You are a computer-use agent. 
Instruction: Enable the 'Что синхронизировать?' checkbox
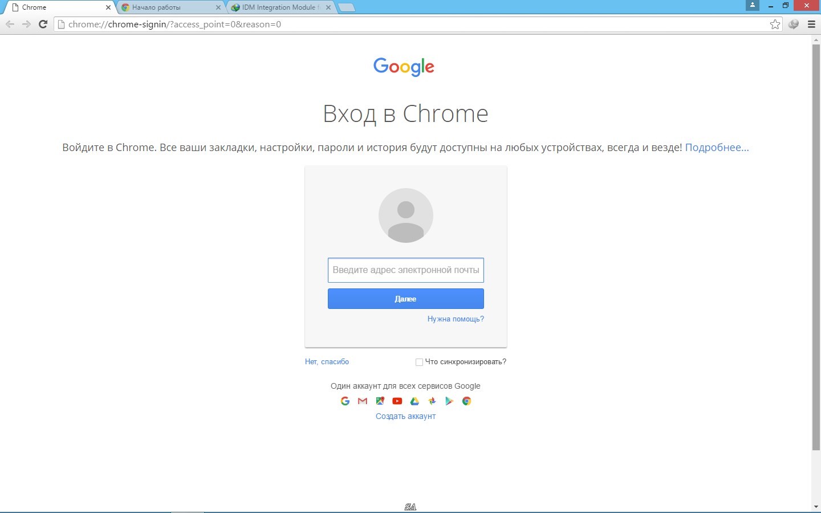click(419, 362)
